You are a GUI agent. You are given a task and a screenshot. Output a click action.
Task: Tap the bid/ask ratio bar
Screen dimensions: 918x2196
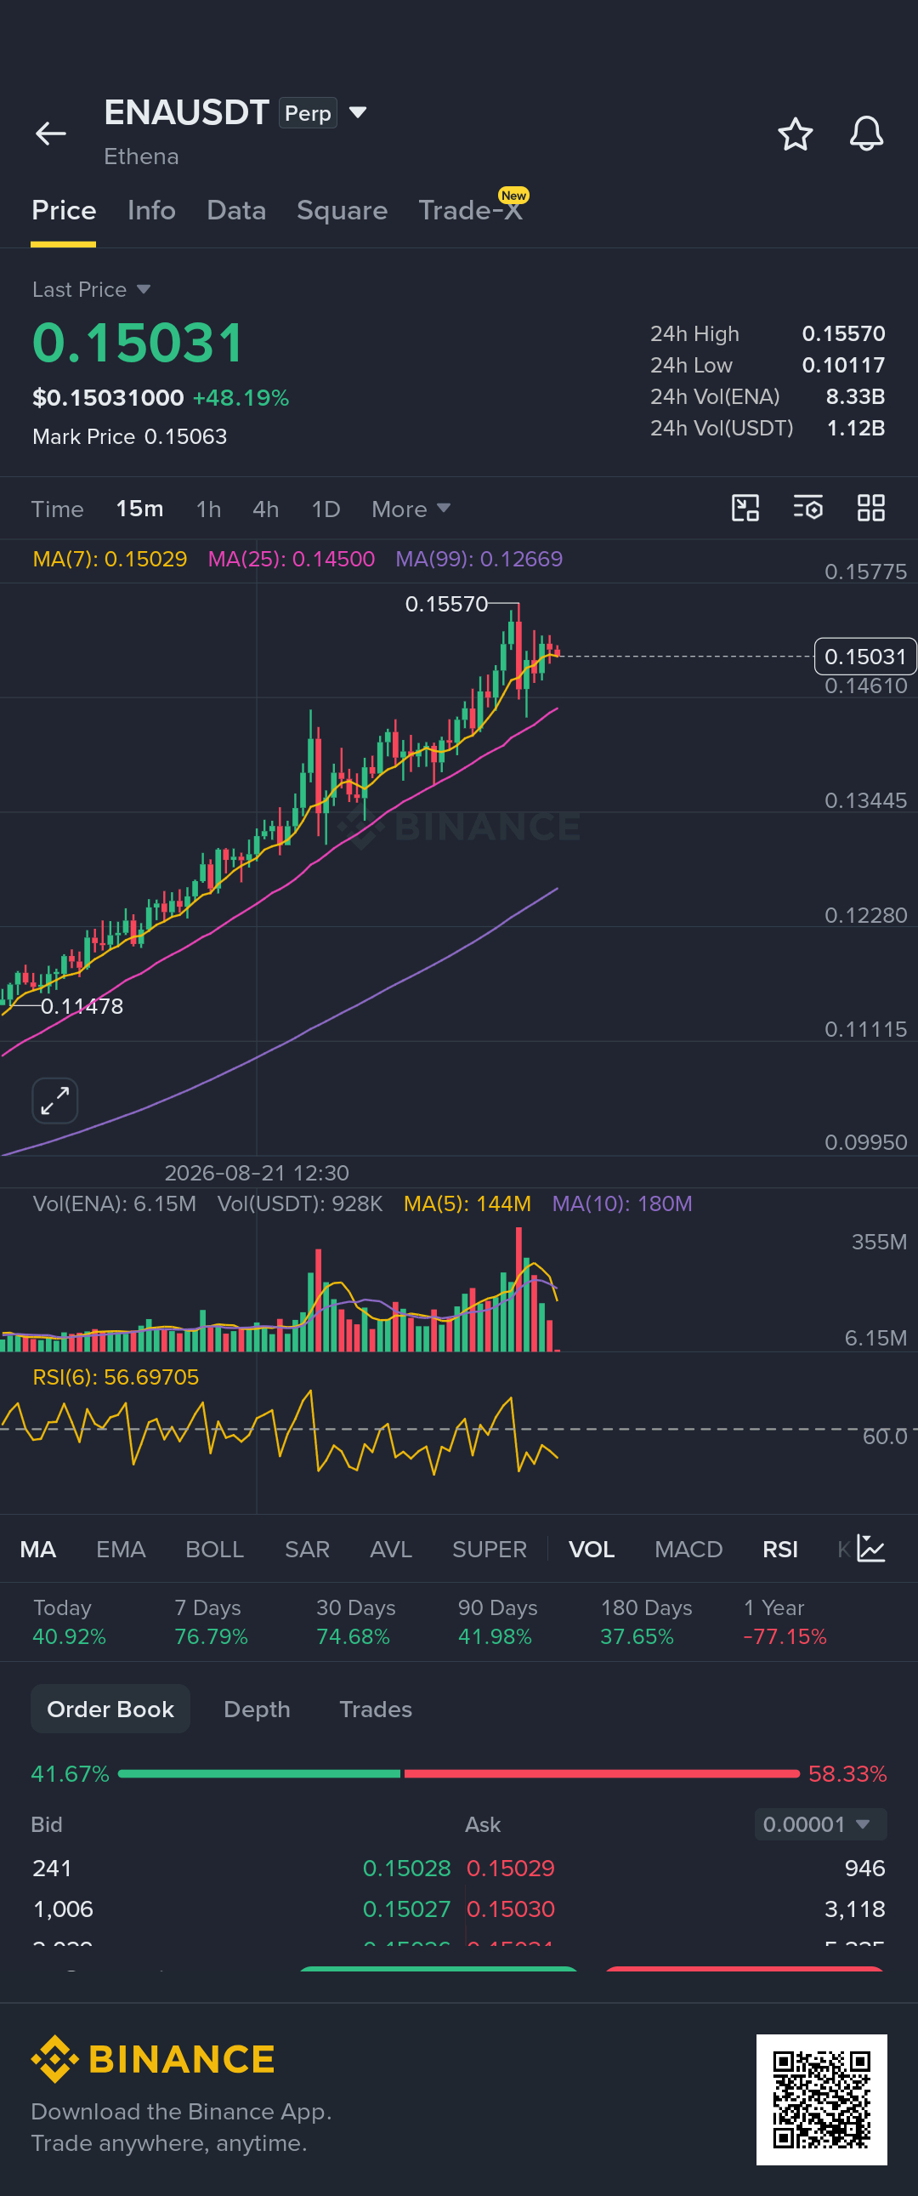458,1773
